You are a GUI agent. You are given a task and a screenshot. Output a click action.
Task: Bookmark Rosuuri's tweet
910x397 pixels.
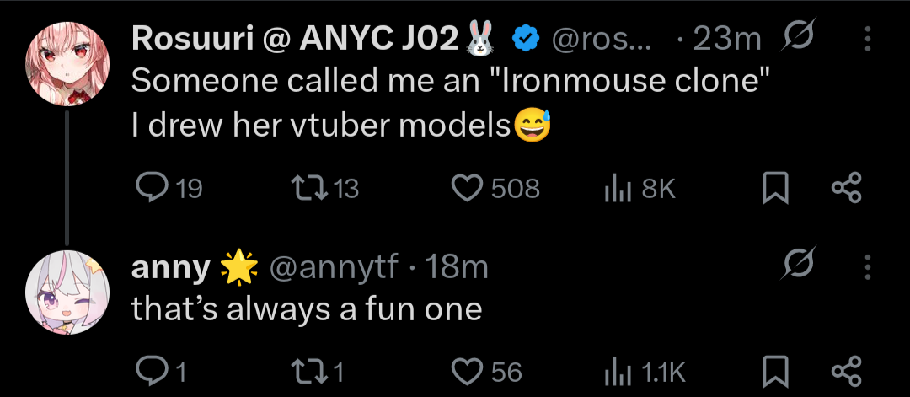click(x=774, y=188)
